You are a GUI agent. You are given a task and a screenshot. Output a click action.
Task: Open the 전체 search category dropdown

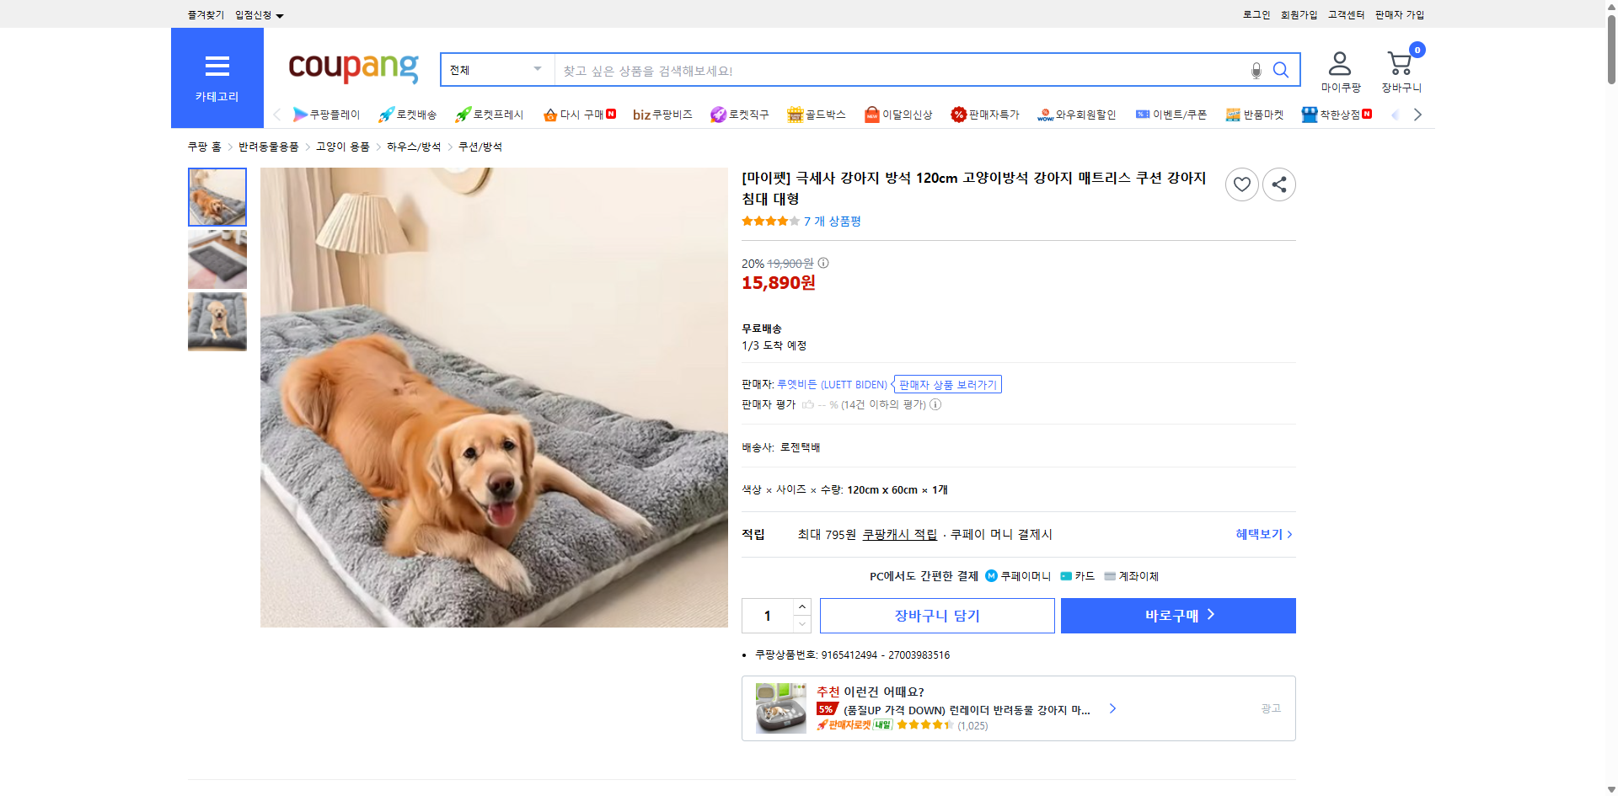point(496,70)
